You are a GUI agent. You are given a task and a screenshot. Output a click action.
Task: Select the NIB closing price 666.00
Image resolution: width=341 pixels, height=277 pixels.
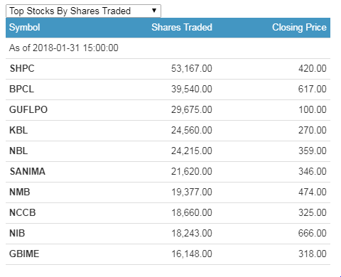tap(313, 234)
